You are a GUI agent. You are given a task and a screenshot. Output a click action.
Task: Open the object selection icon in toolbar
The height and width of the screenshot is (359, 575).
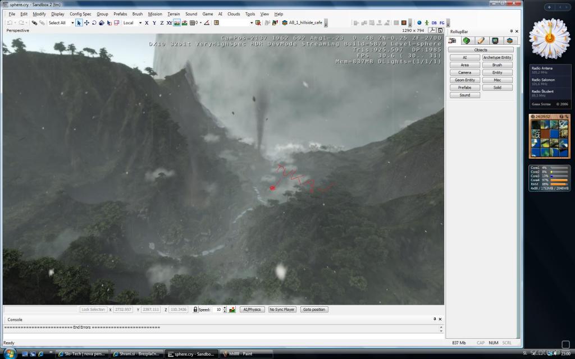(216, 22)
